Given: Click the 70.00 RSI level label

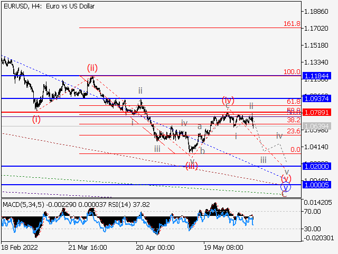Looking at the screenshot, I should coord(312,212).
